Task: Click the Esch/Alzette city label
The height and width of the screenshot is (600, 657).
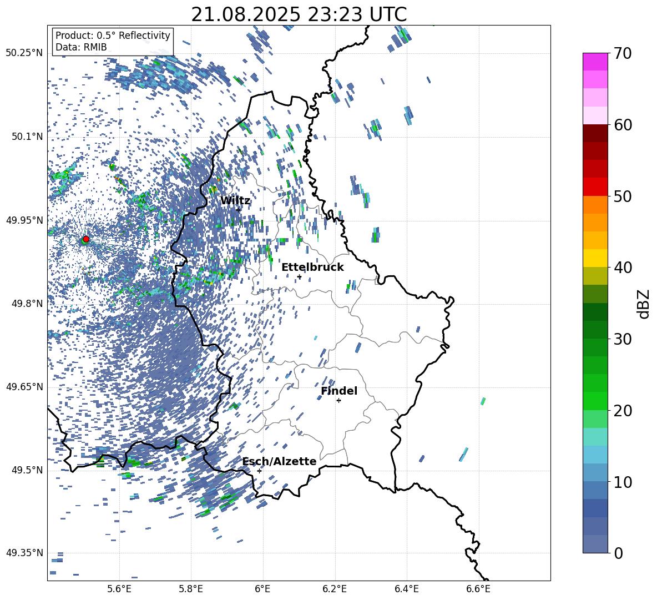Action: 280,462
